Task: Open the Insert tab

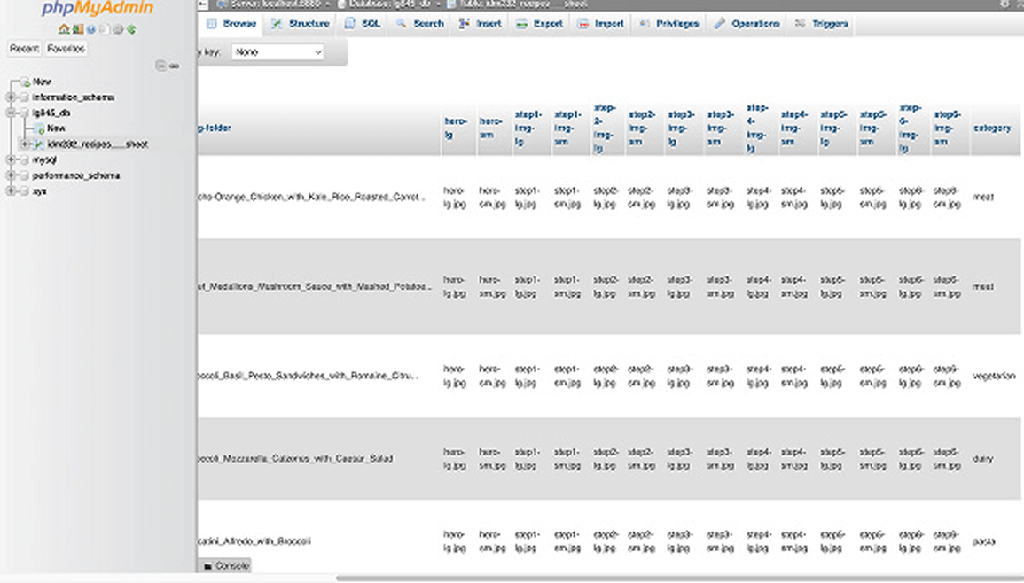Action: click(x=480, y=24)
